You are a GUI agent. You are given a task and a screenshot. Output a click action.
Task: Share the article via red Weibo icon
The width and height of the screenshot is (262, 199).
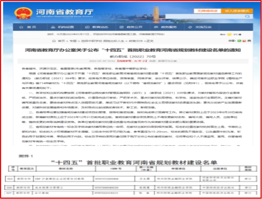click(x=244, y=41)
